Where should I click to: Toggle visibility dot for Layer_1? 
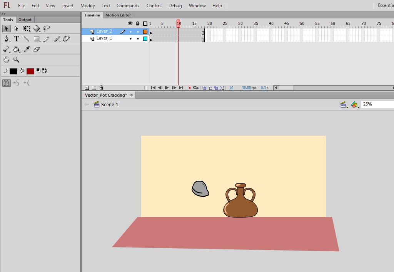130,39
